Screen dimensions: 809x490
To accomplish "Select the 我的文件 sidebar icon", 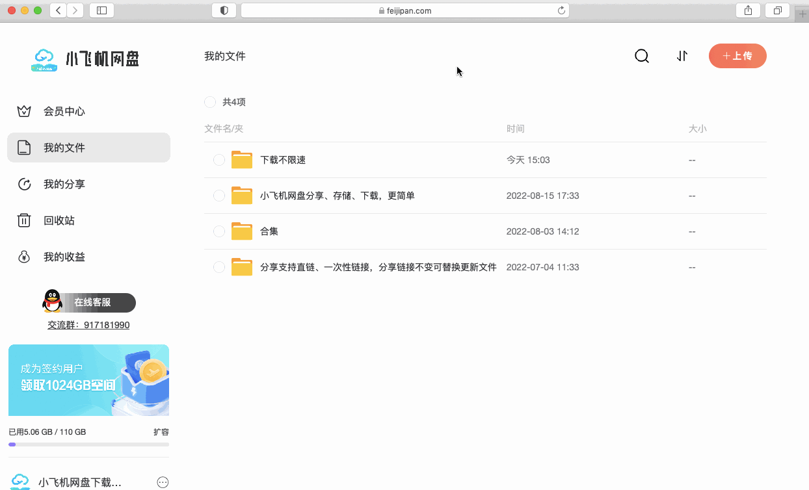I will pos(24,148).
